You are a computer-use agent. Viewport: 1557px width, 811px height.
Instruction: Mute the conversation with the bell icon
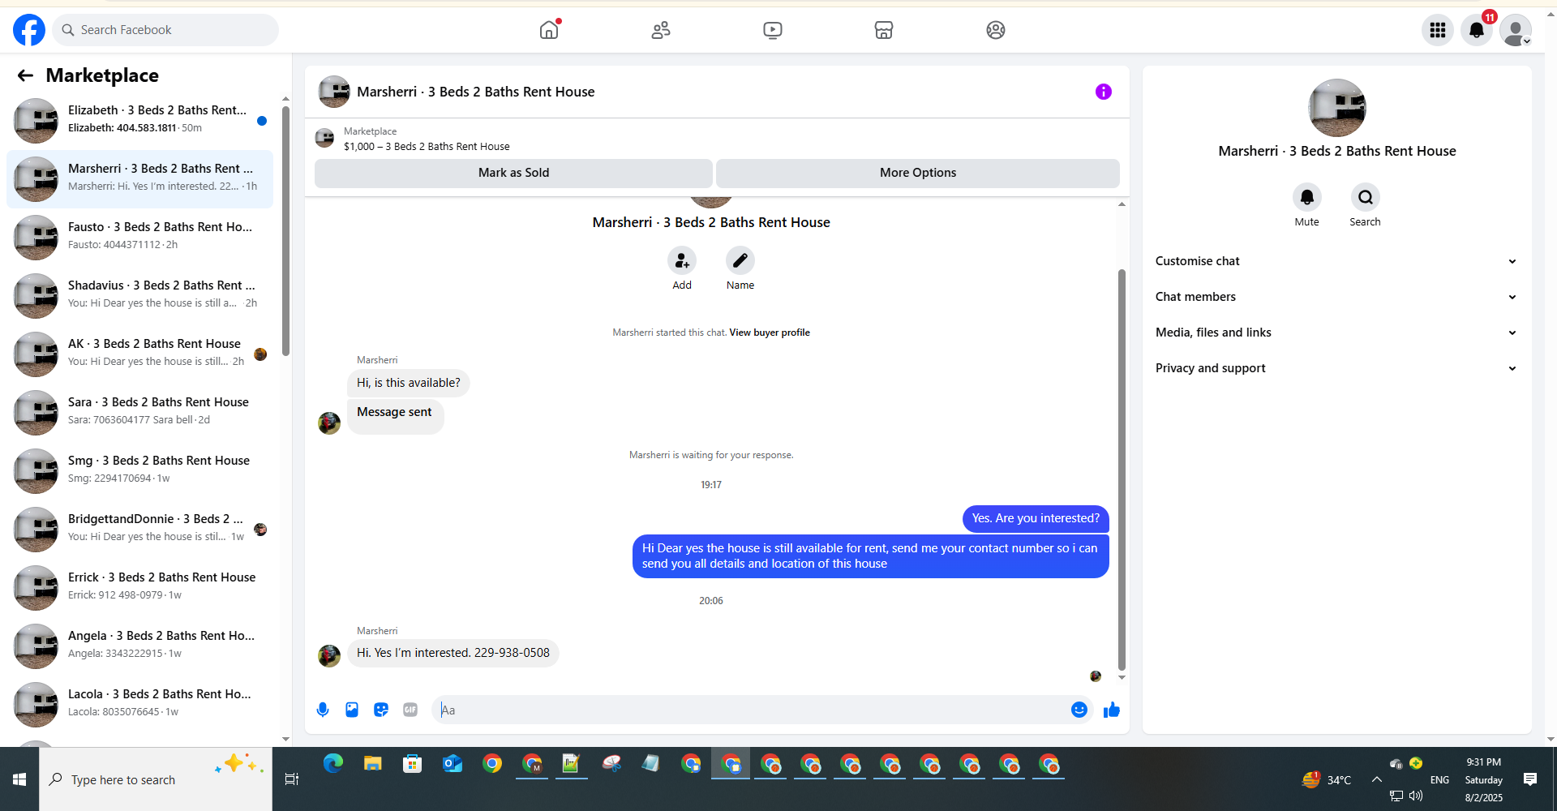(x=1306, y=197)
